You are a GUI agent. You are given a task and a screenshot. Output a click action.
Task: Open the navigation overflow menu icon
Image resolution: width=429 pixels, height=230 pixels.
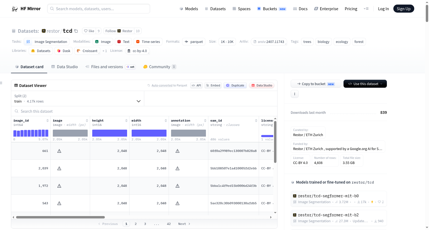366,9
